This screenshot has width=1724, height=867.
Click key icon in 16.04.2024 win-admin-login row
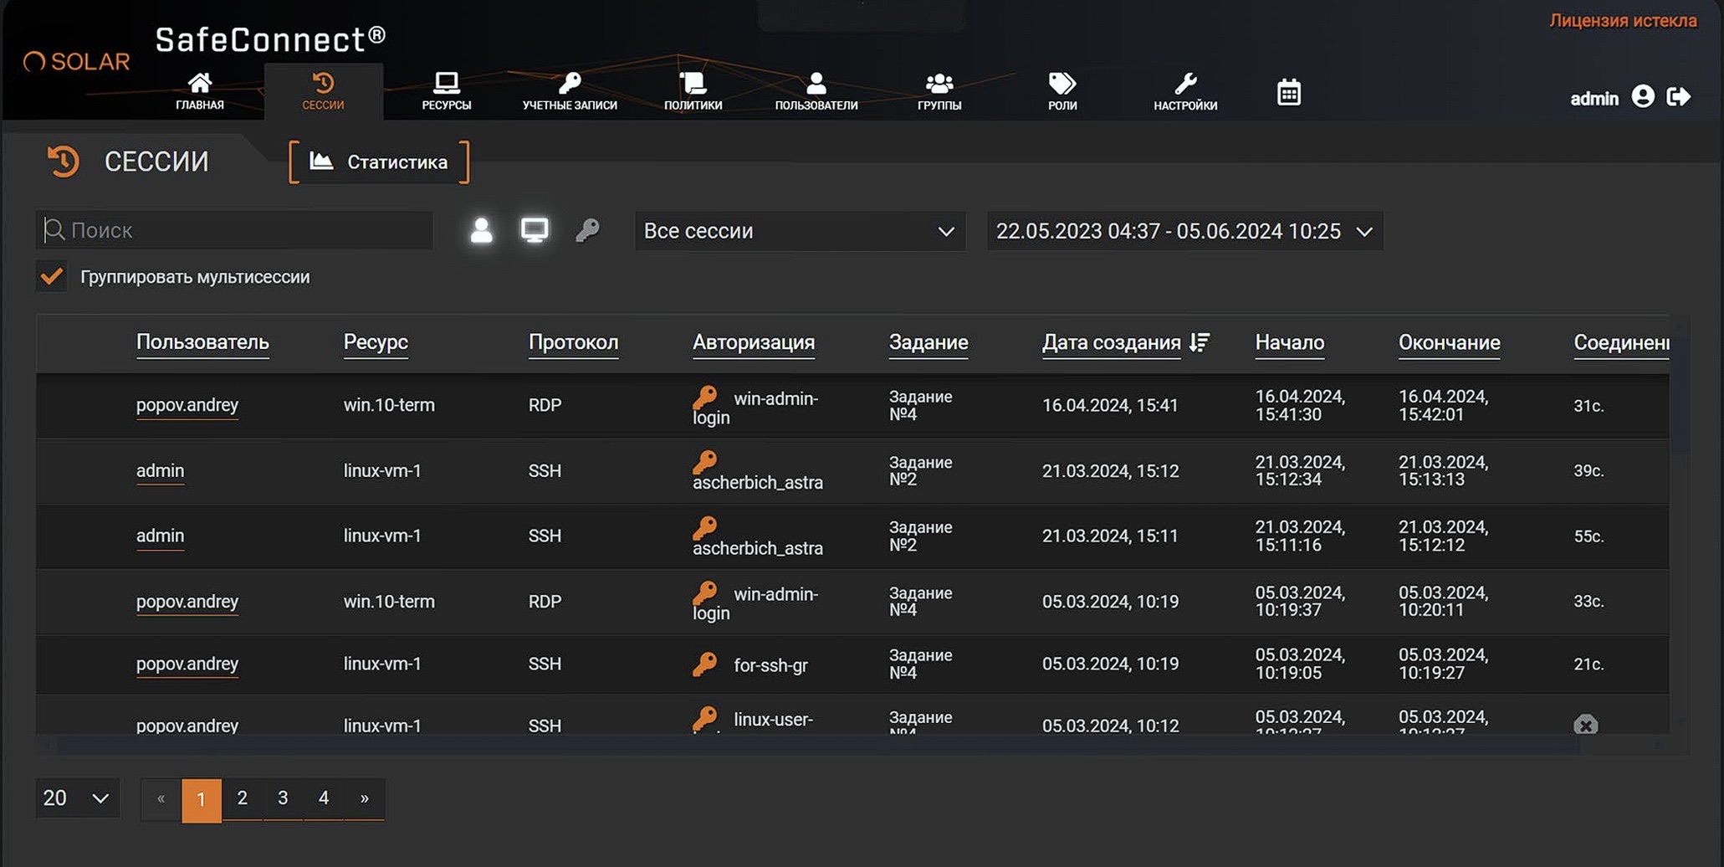click(705, 397)
